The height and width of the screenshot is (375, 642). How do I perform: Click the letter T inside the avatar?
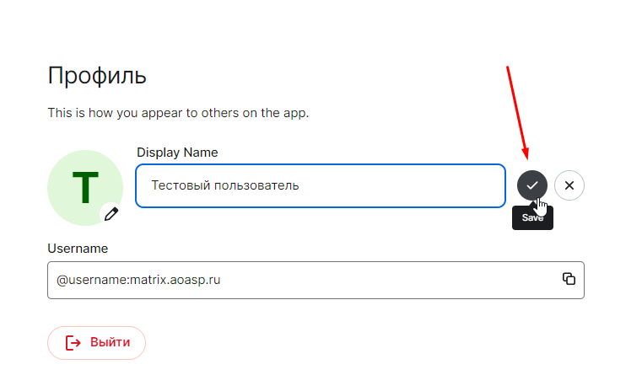coord(85,188)
